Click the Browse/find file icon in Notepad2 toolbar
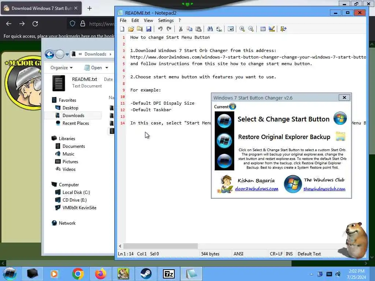 [x=140, y=29]
